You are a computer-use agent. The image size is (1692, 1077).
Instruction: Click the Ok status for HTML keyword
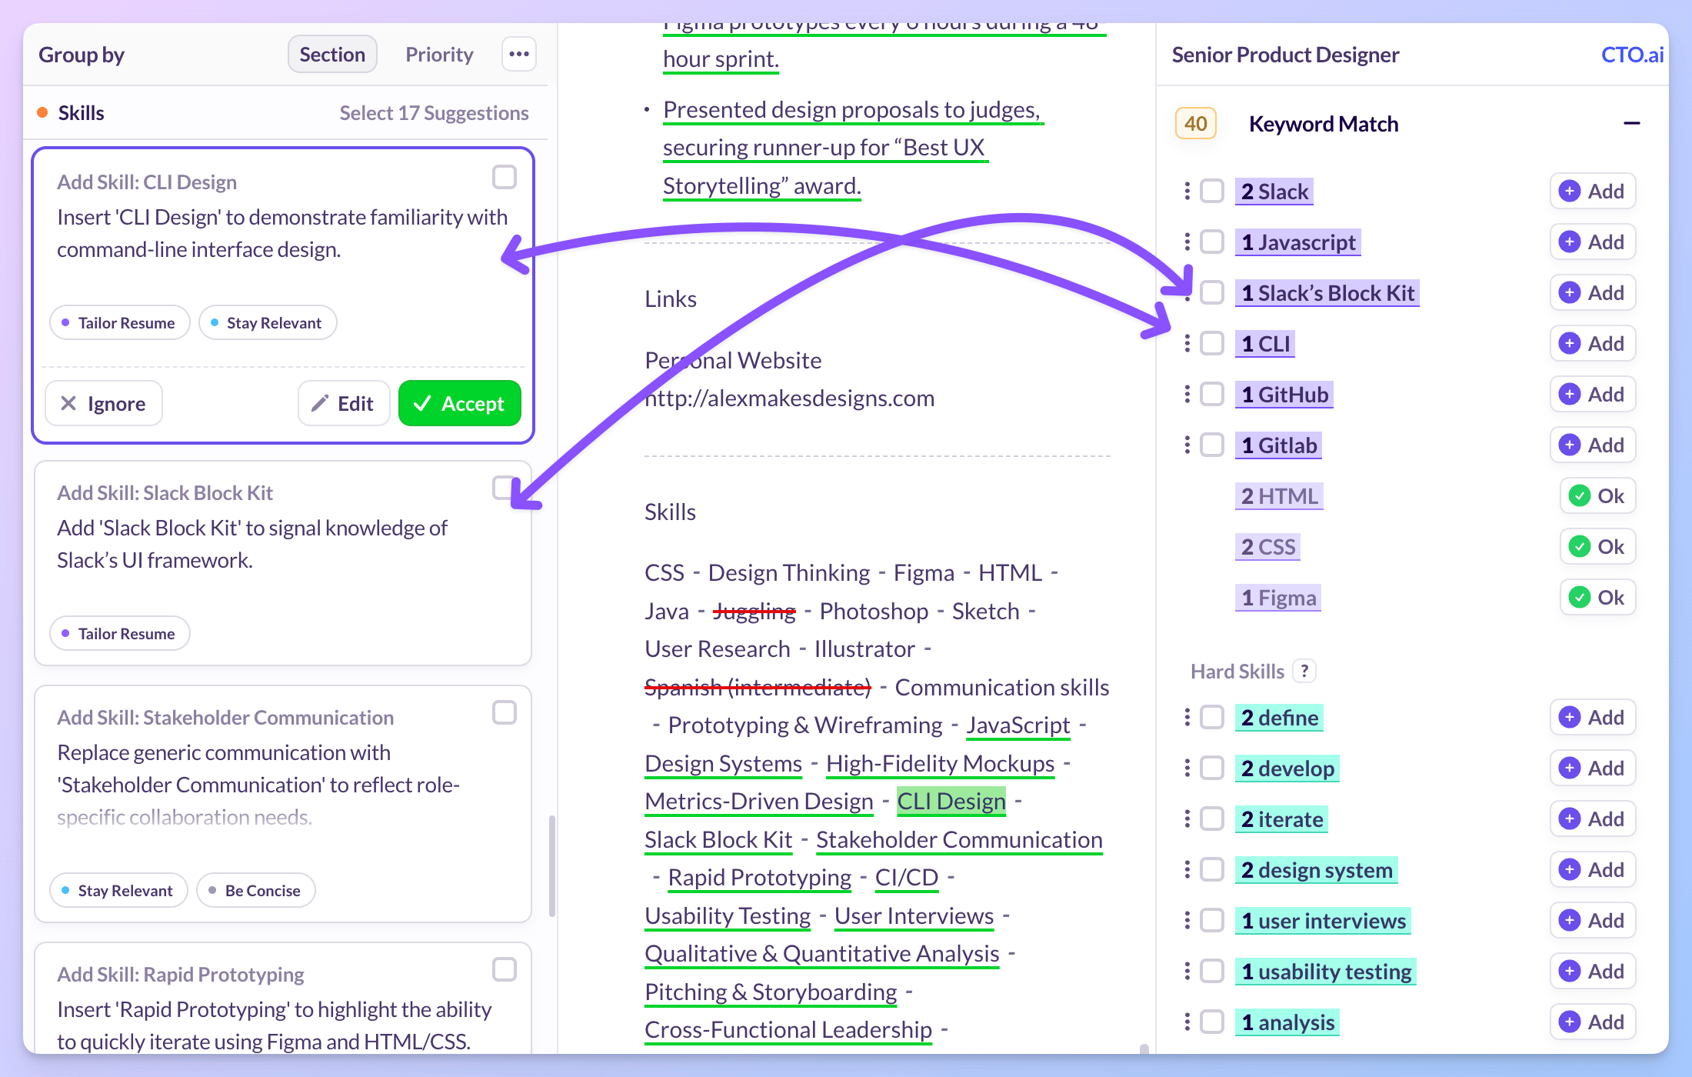coord(1597,496)
